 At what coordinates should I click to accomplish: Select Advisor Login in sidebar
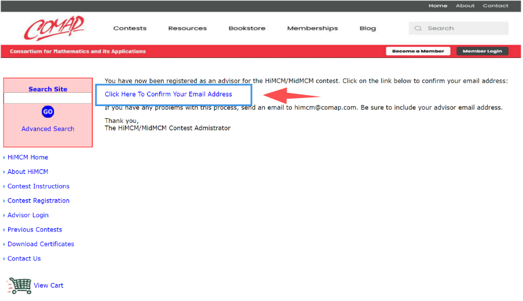point(28,215)
